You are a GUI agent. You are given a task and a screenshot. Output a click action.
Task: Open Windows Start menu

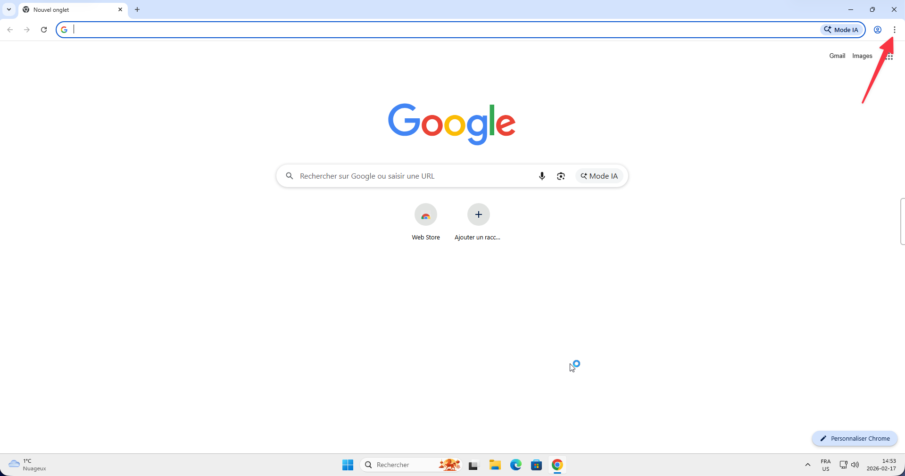348,465
